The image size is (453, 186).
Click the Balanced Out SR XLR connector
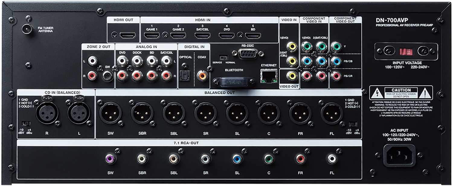206,113
